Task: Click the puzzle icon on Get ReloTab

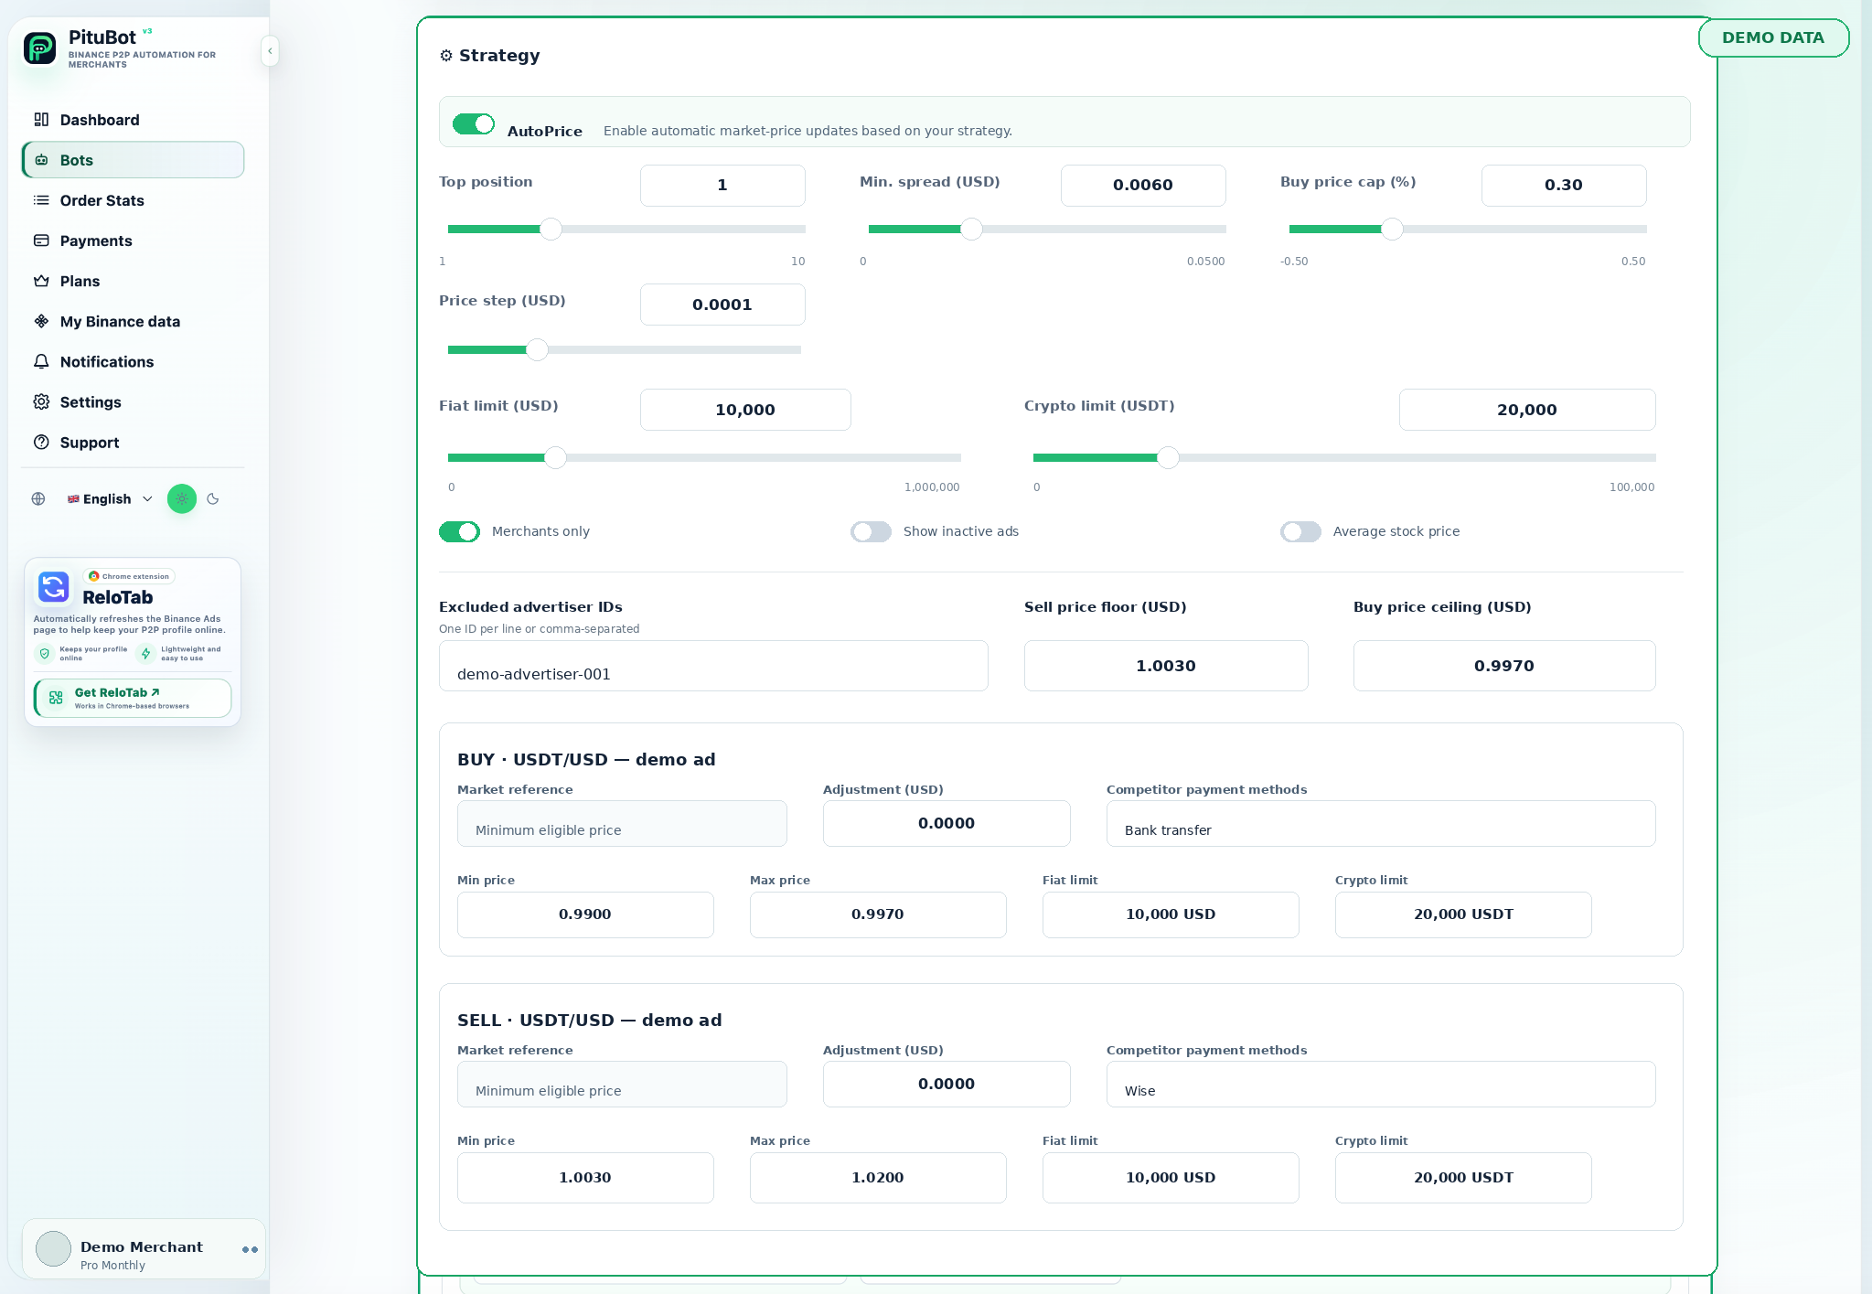Action: 56,698
